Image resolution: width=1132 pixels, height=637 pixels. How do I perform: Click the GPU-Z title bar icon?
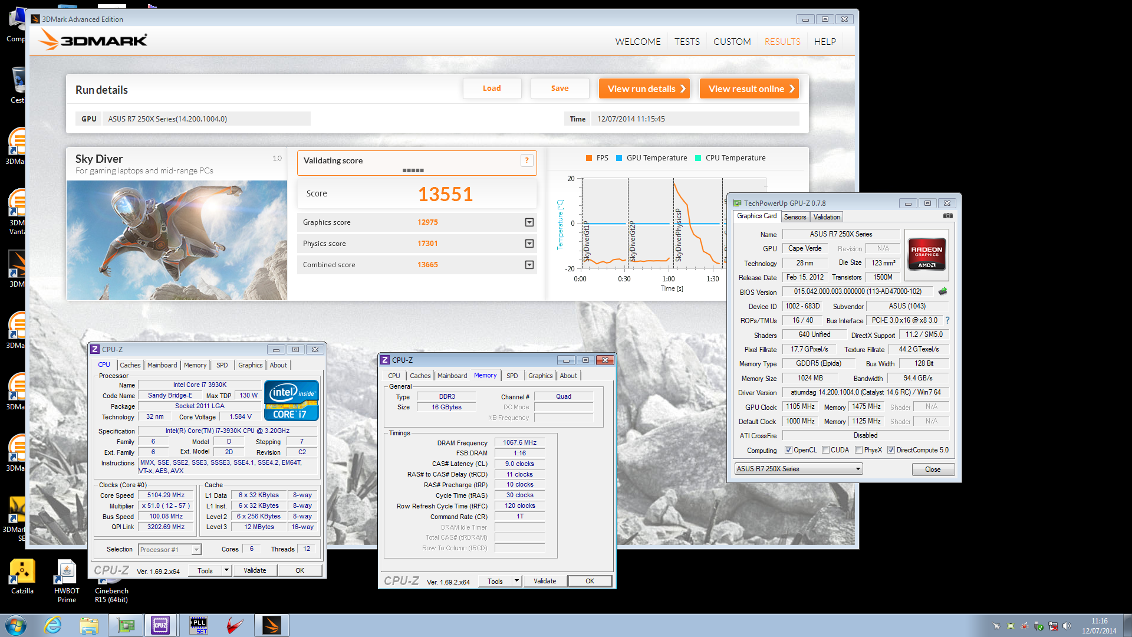[737, 203]
